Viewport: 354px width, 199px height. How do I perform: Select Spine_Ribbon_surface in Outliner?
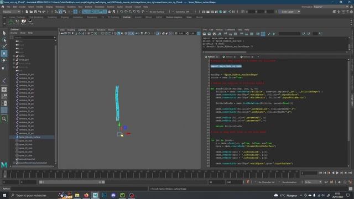click(29, 137)
